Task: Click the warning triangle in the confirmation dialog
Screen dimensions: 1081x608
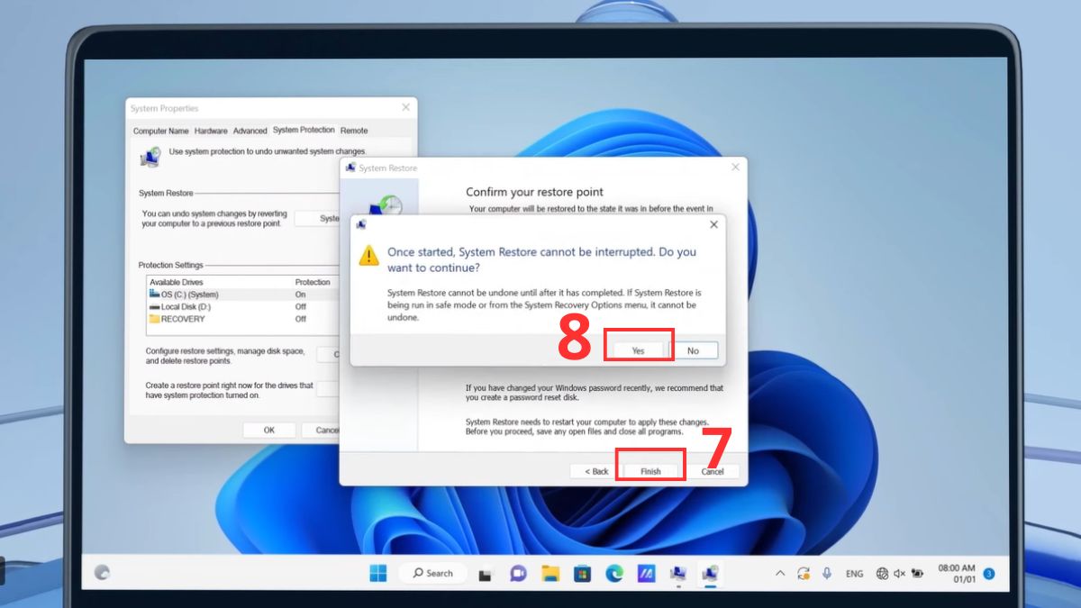Action: (x=368, y=257)
